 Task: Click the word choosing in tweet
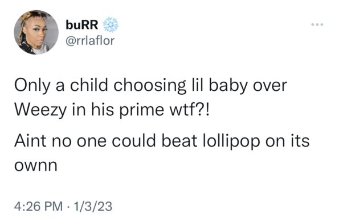pyautogui.click(x=150, y=87)
